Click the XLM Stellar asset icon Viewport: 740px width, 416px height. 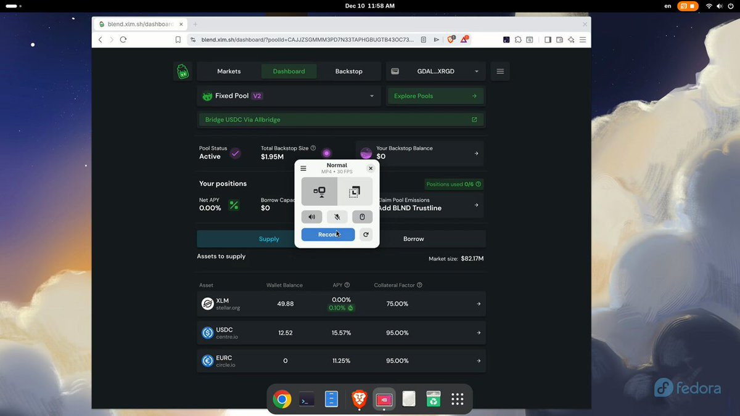[207, 304]
